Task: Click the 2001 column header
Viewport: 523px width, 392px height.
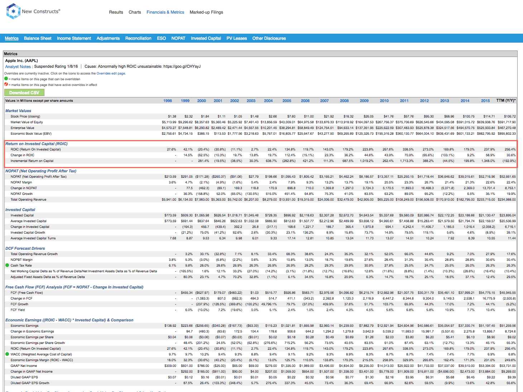Action: coord(218,101)
